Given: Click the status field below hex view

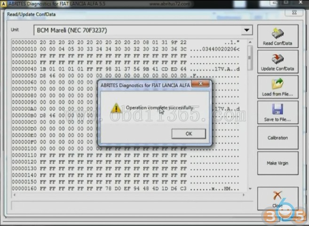Looking at the screenshot, I should pyautogui.click(x=132, y=205).
